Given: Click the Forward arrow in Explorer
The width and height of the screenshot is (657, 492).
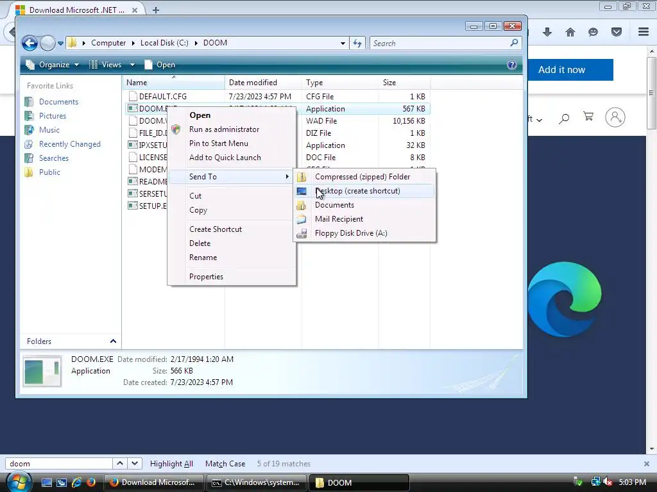Looking at the screenshot, I should click(47, 43).
